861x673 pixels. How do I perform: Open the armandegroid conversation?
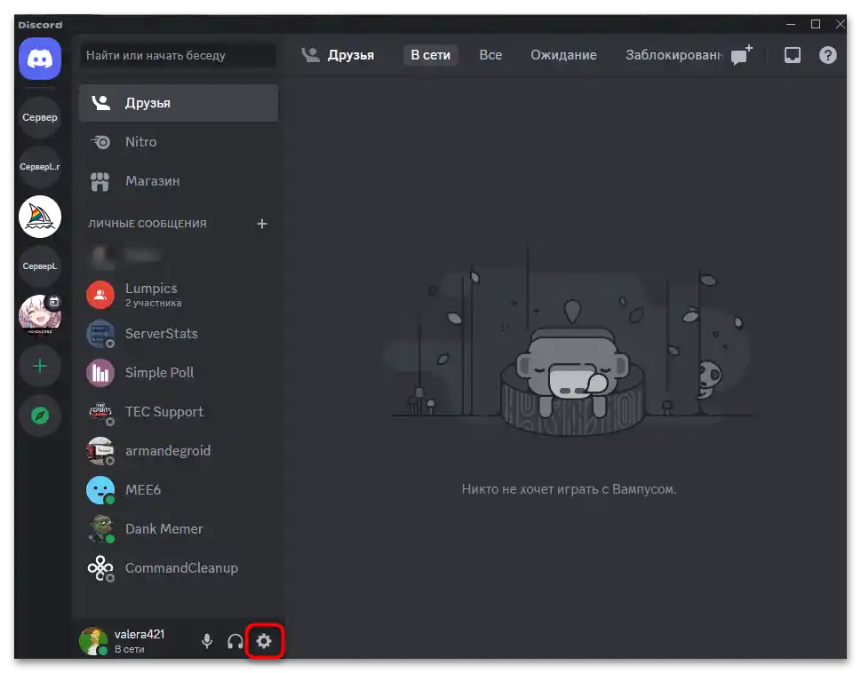click(x=179, y=451)
